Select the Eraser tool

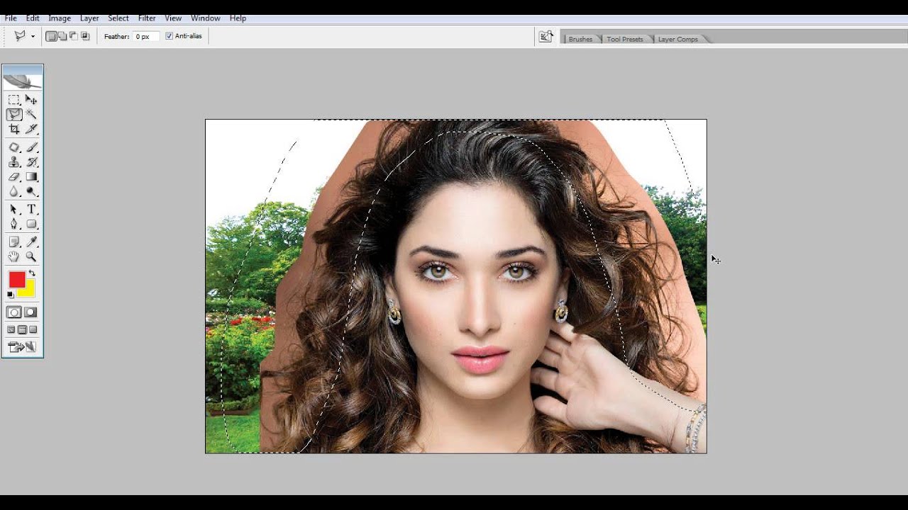tap(14, 177)
